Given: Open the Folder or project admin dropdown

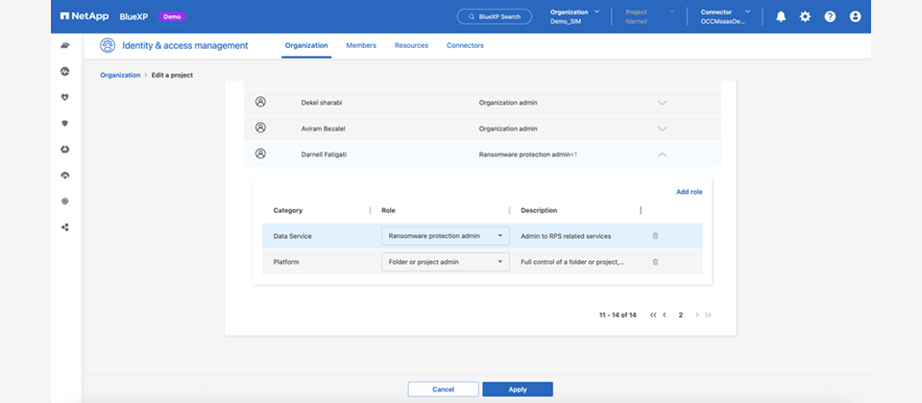Looking at the screenshot, I should (x=446, y=261).
